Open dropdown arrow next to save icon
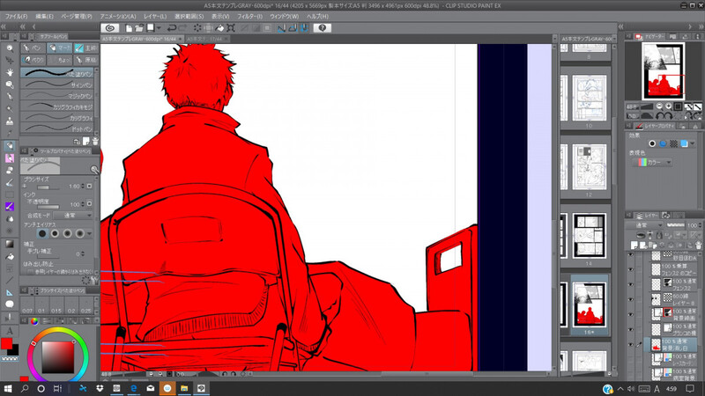705x396 pixels. [159, 28]
